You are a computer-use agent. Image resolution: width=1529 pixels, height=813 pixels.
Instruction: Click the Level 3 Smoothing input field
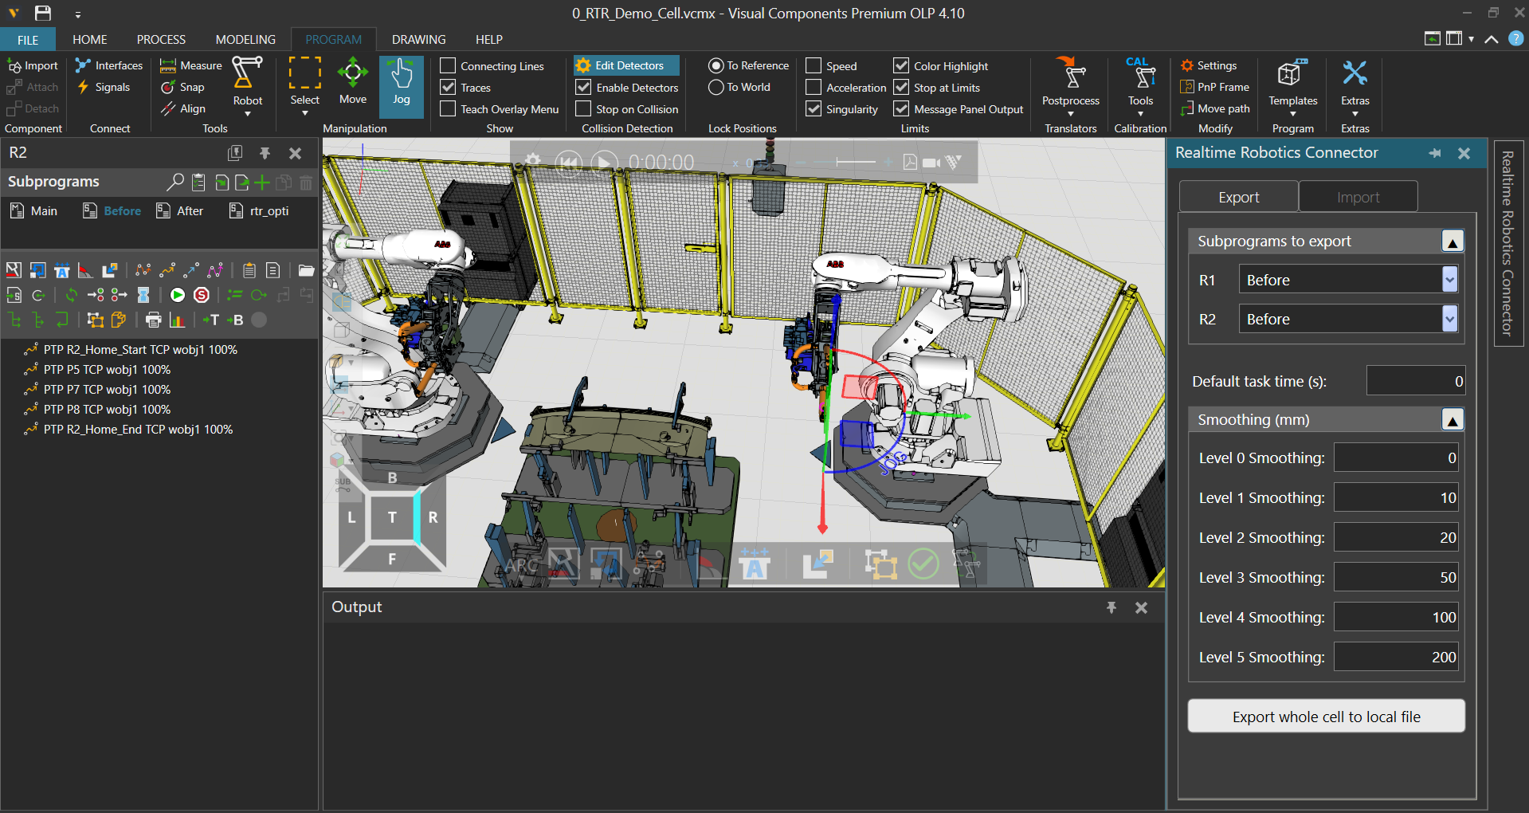pyautogui.click(x=1396, y=577)
